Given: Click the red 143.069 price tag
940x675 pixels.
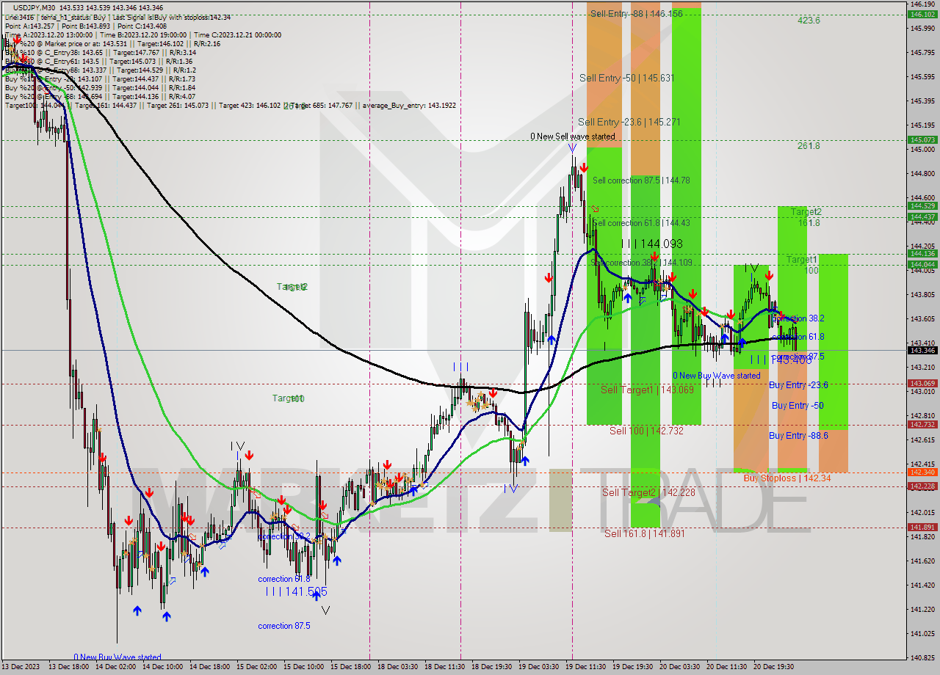Looking at the screenshot, I should click(922, 383).
